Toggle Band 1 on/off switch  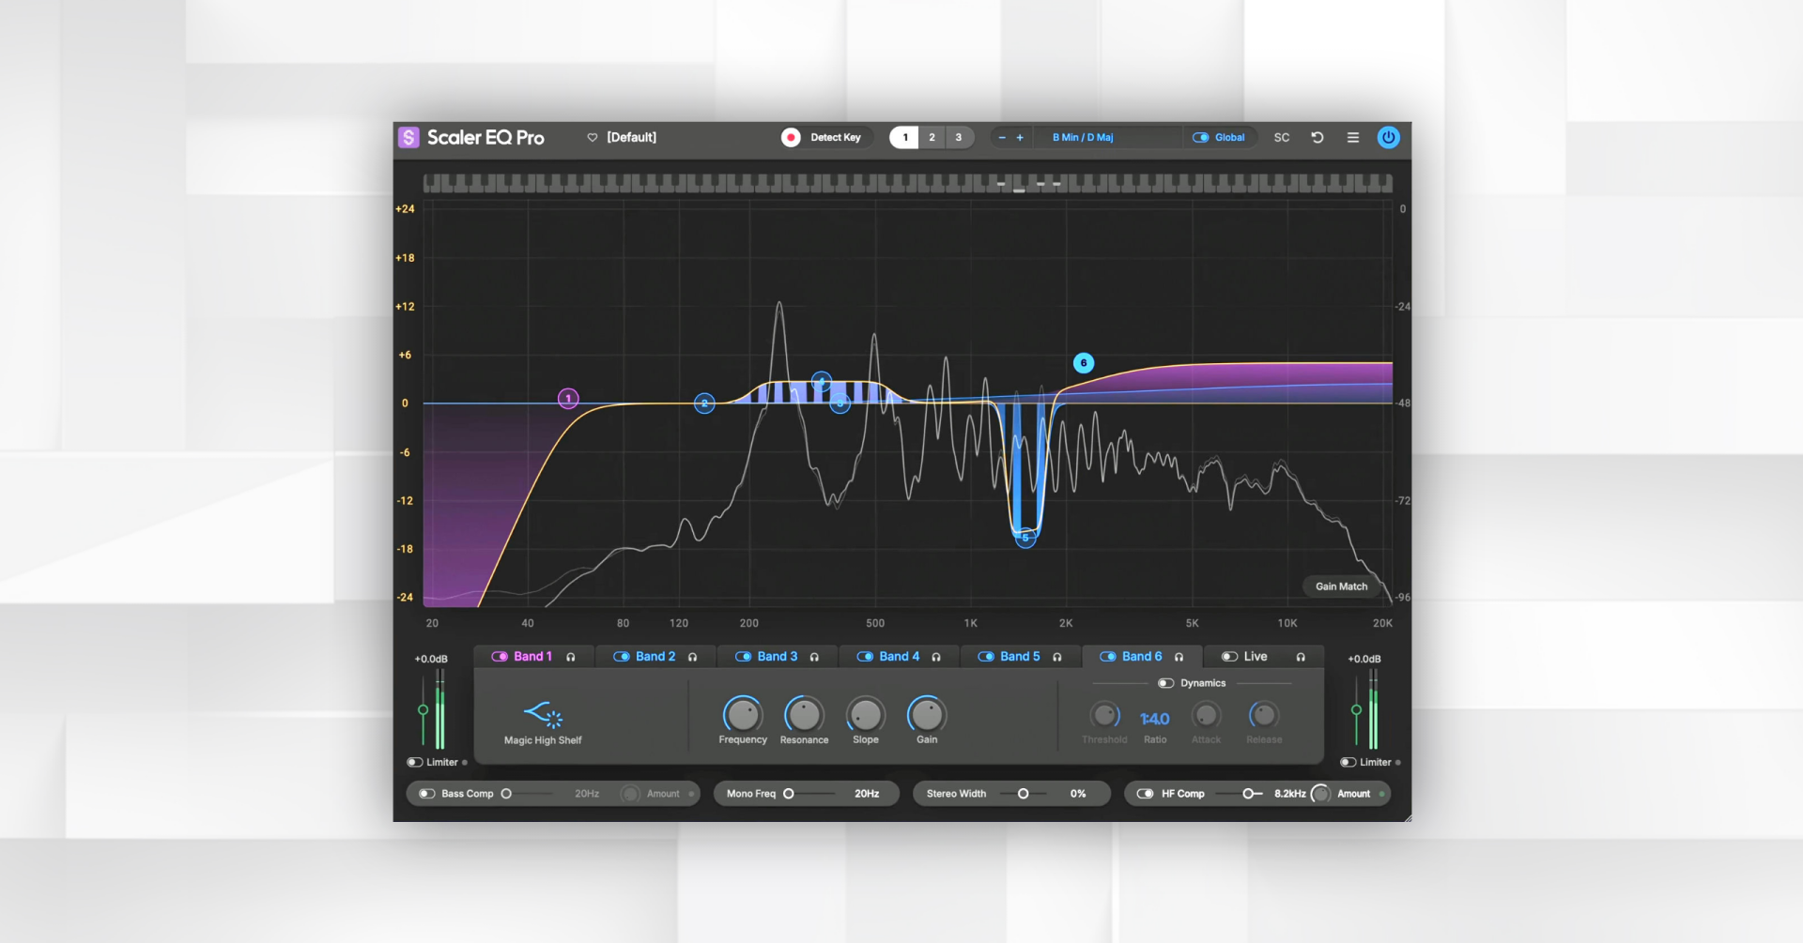(x=500, y=657)
